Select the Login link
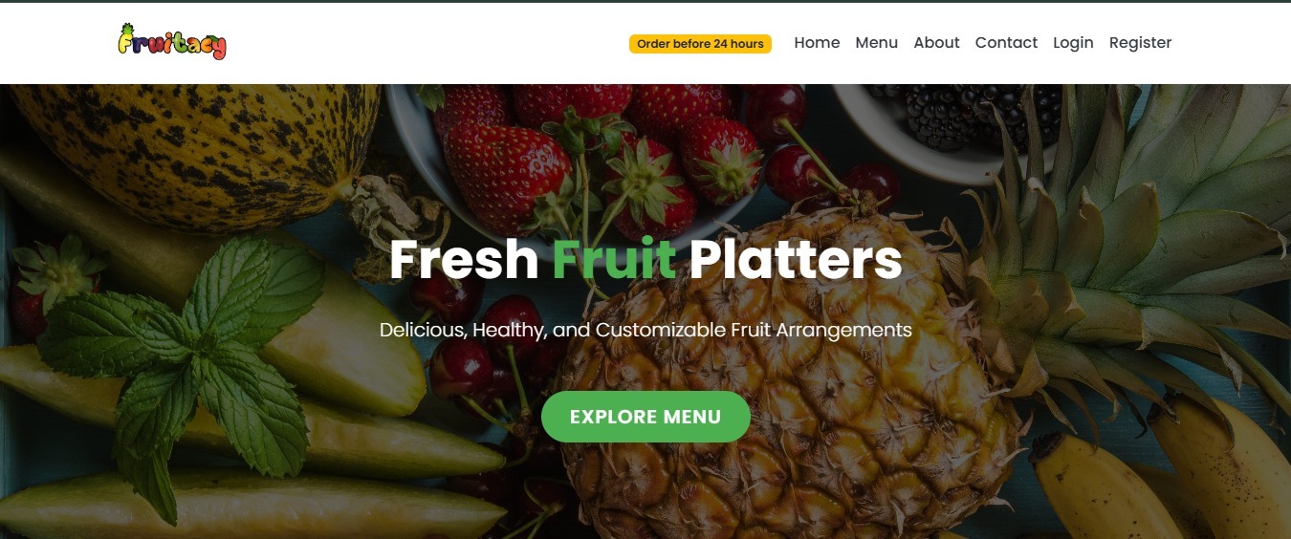1291x539 pixels. tap(1073, 43)
